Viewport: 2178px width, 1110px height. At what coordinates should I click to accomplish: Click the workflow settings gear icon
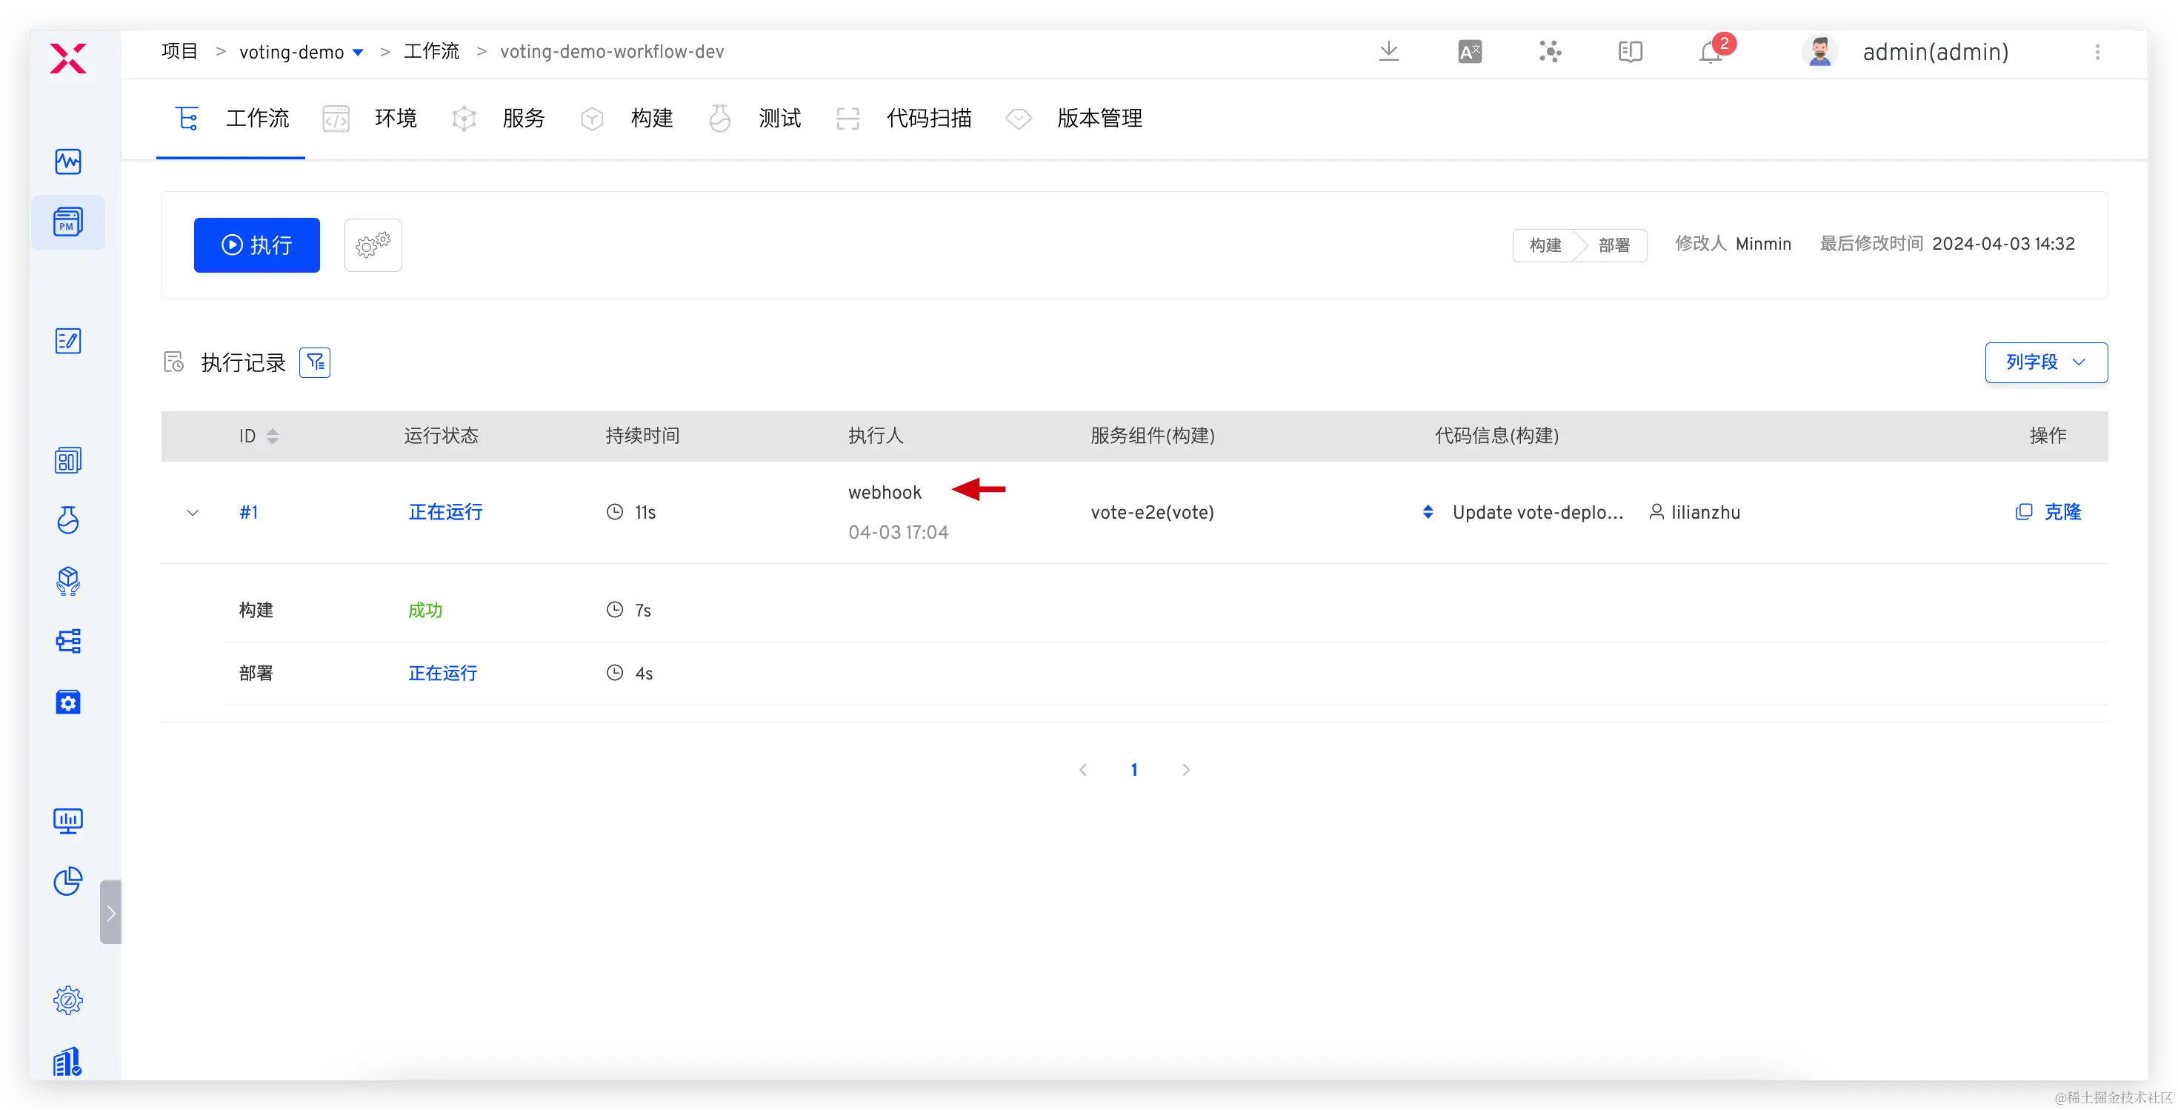tap(373, 245)
